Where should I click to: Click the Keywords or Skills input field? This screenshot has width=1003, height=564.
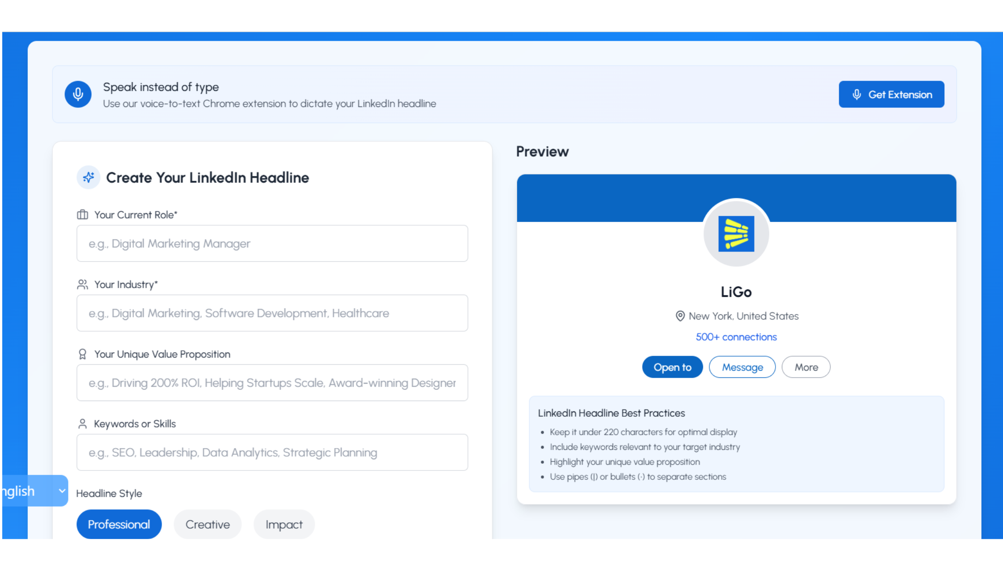point(272,453)
